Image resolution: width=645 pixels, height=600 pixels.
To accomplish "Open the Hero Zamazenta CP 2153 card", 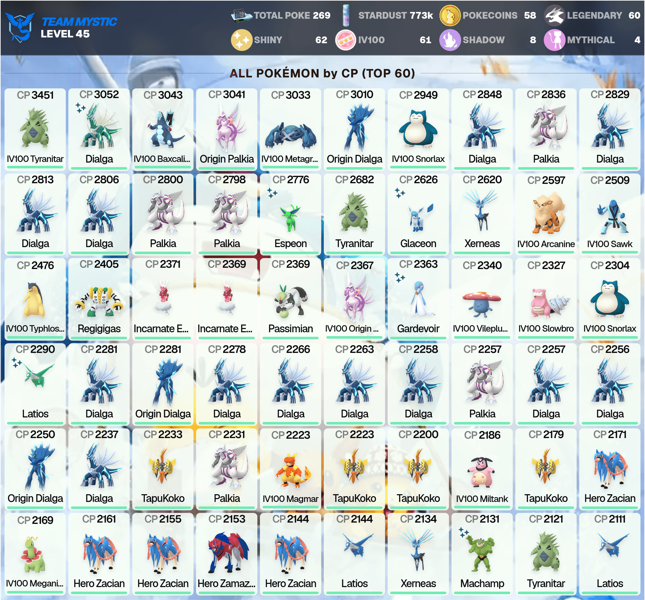I will (227, 554).
